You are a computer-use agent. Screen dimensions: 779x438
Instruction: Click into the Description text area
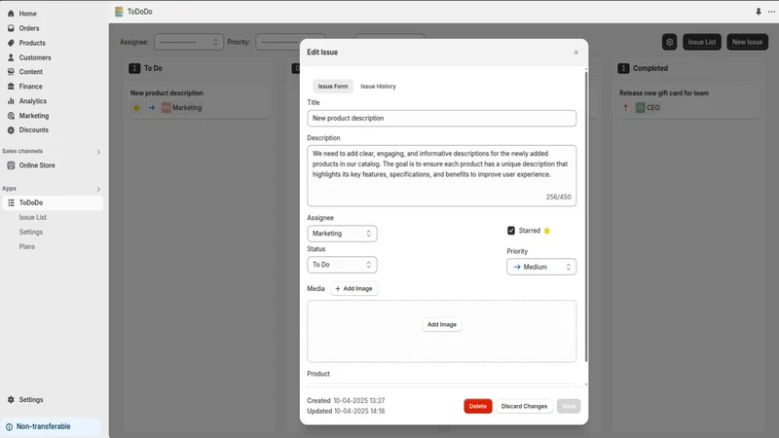(x=442, y=175)
